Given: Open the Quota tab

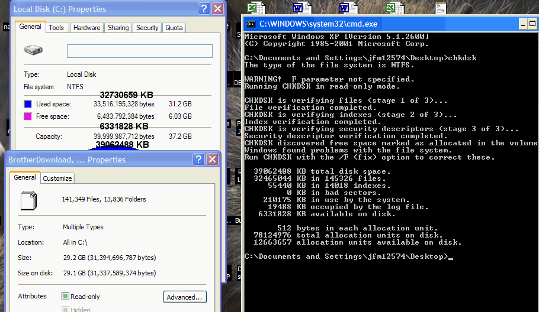Looking at the screenshot, I should tap(174, 28).
